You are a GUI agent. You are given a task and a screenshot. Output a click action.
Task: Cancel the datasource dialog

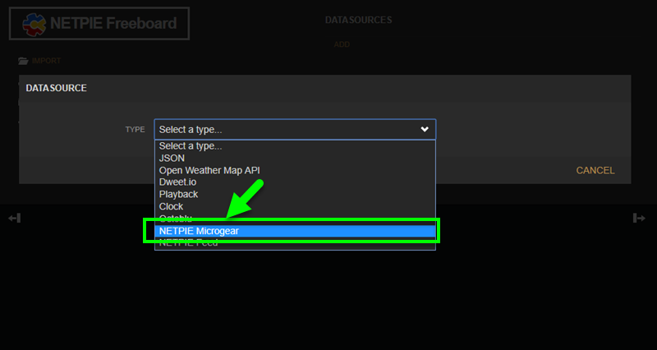tap(595, 171)
